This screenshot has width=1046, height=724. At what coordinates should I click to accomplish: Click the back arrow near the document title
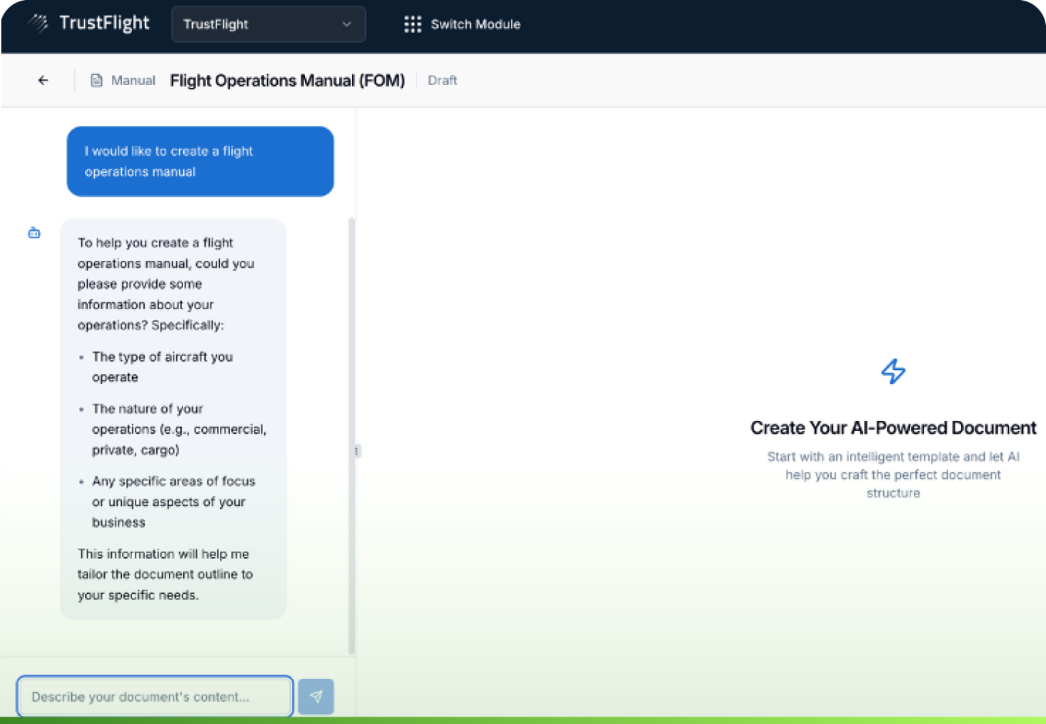pyautogui.click(x=43, y=80)
